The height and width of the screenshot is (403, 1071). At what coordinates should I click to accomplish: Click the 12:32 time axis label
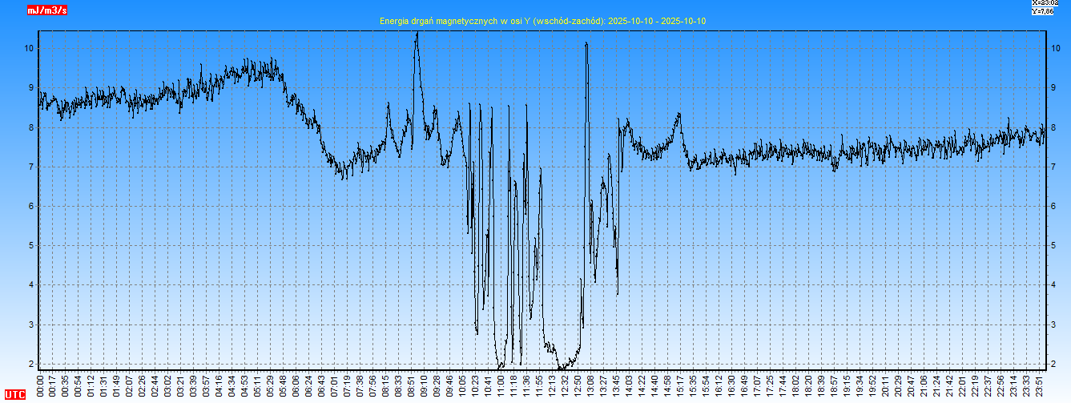pyautogui.click(x=566, y=385)
